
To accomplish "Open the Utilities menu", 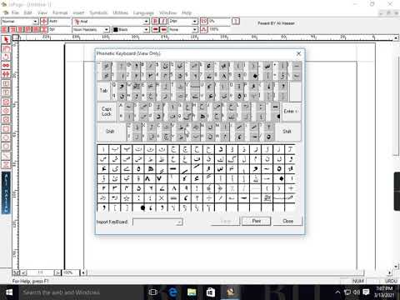I will coord(121,12).
